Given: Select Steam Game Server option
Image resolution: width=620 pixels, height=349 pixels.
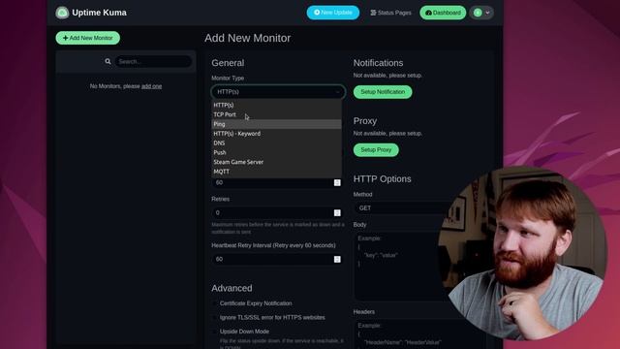Looking at the screenshot, I should point(276,162).
